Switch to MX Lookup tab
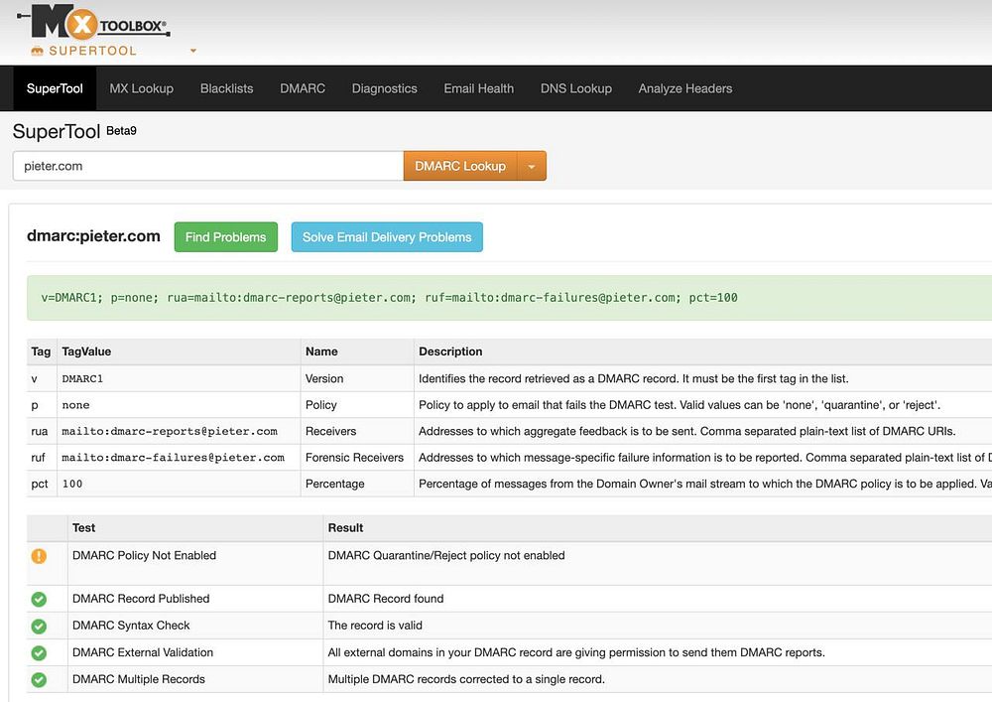Viewport: 992px width, 702px height. coord(141,88)
